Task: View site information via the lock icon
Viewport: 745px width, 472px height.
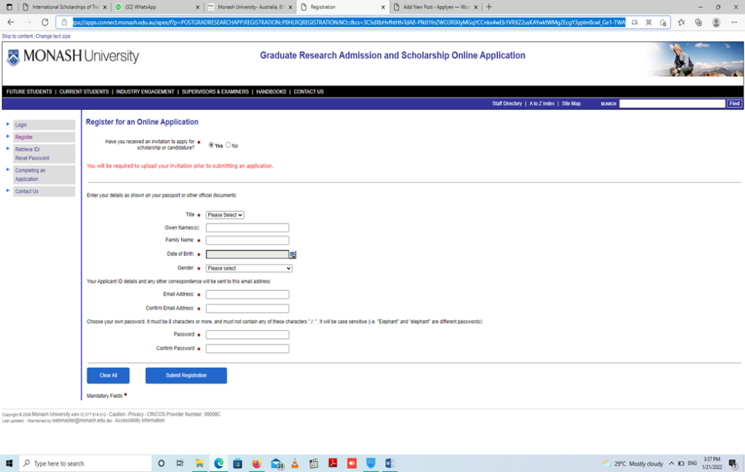Action: tap(65, 23)
